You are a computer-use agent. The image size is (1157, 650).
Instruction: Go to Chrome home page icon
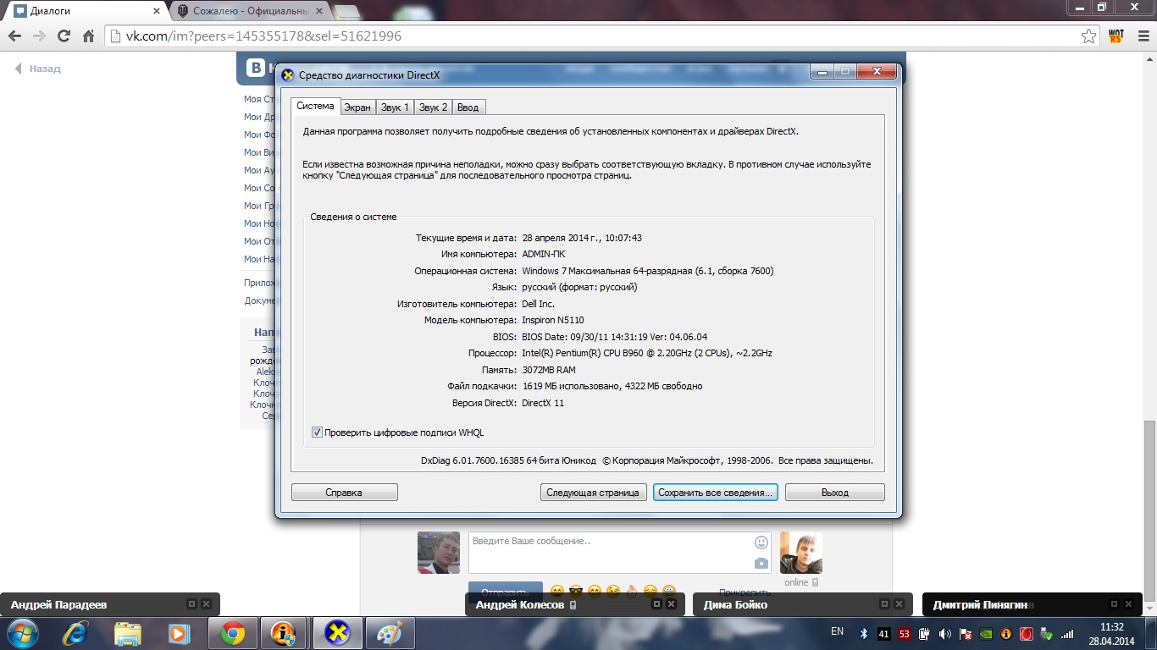pos(88,36)
